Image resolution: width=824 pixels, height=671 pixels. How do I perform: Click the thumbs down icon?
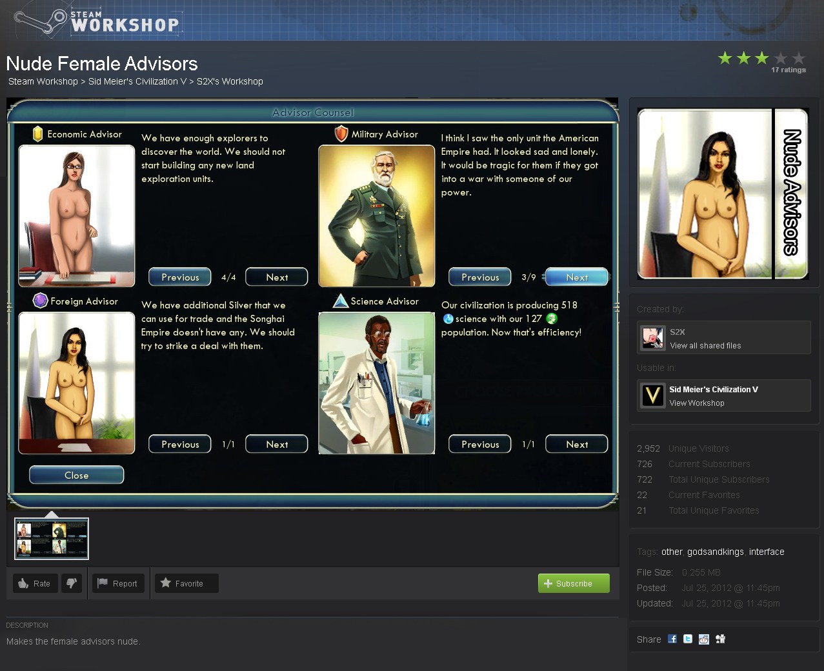[x=71, y=583]
